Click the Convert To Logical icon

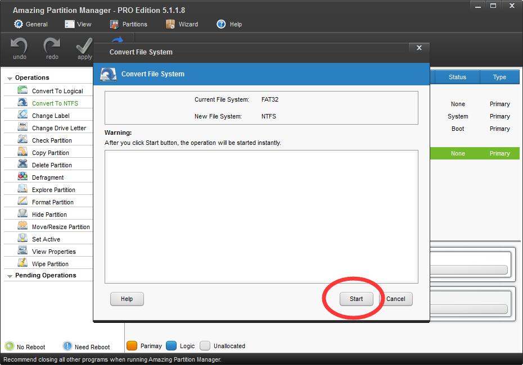point(22,90)
